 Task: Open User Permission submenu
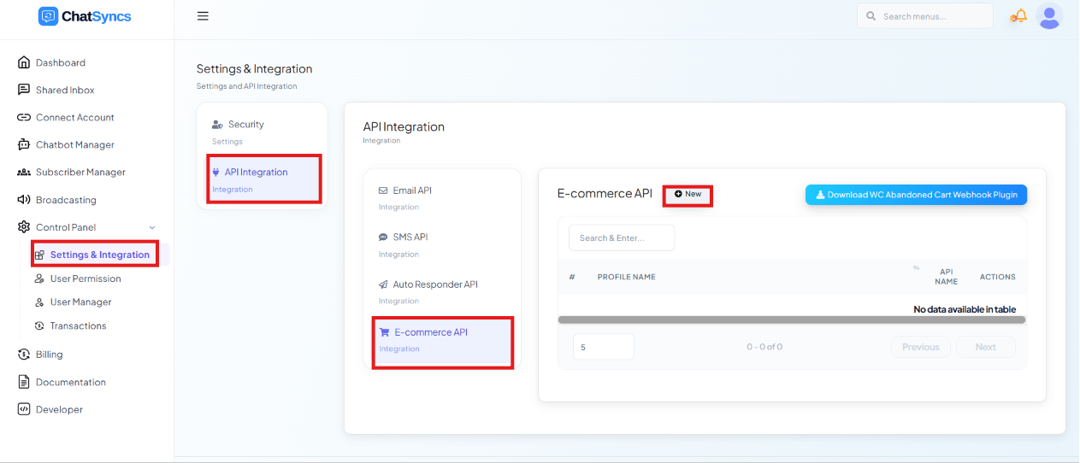click(x=86, y=278)
